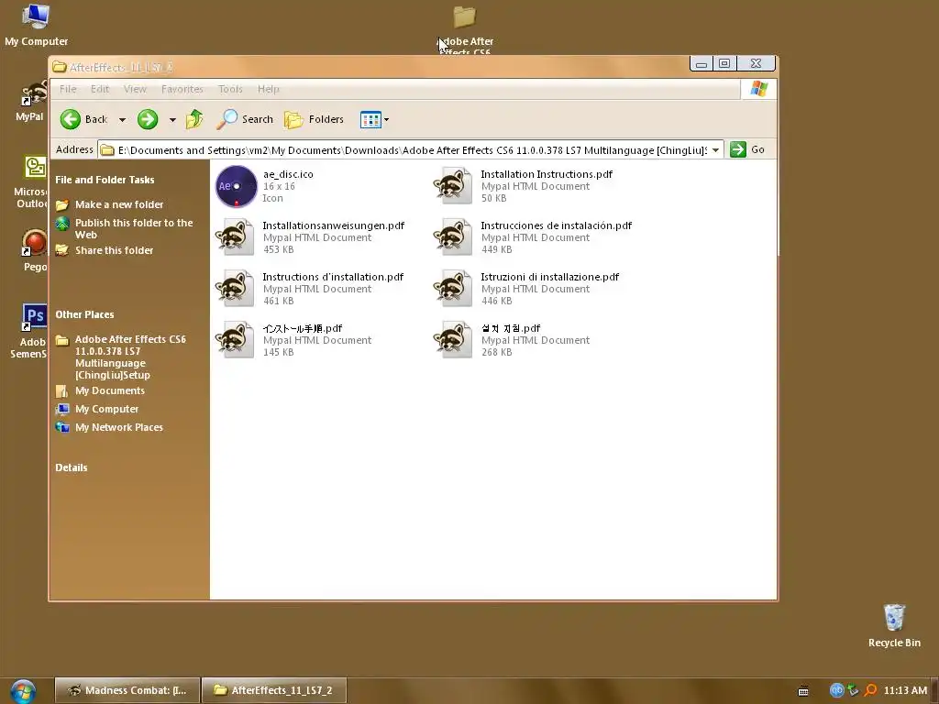Click the Microsoft Outlook desktop icon

pos(36,167)
